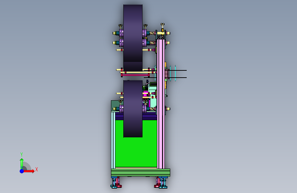Select the green base frame beam
Viewport: 297px width, 193px height.
140,172
